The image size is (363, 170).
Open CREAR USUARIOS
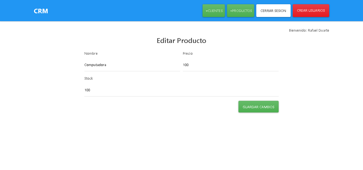(311, 11)
